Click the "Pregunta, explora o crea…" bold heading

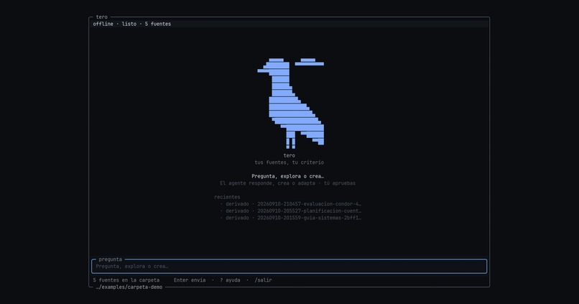(x=287, y=176)
